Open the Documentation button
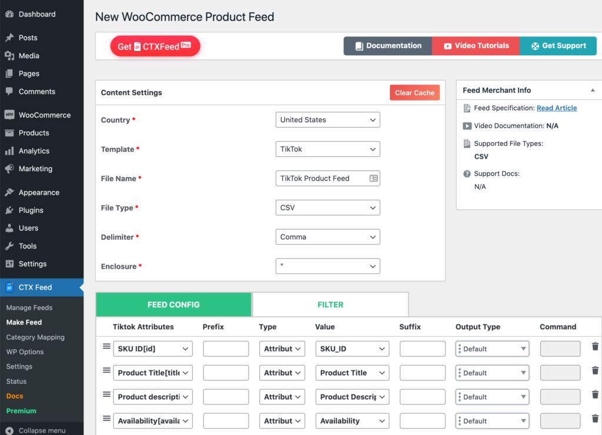The width and height of the screenshot is (602, 435). 388,46
